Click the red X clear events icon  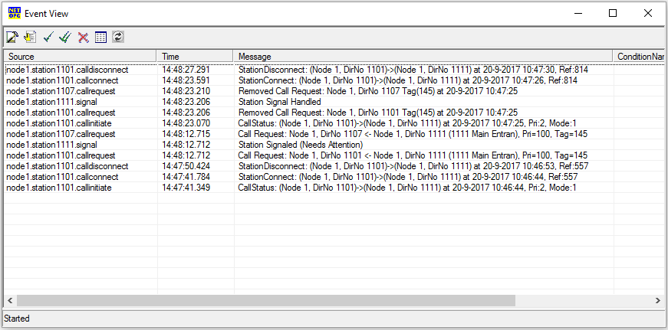(x=83, y=38)
